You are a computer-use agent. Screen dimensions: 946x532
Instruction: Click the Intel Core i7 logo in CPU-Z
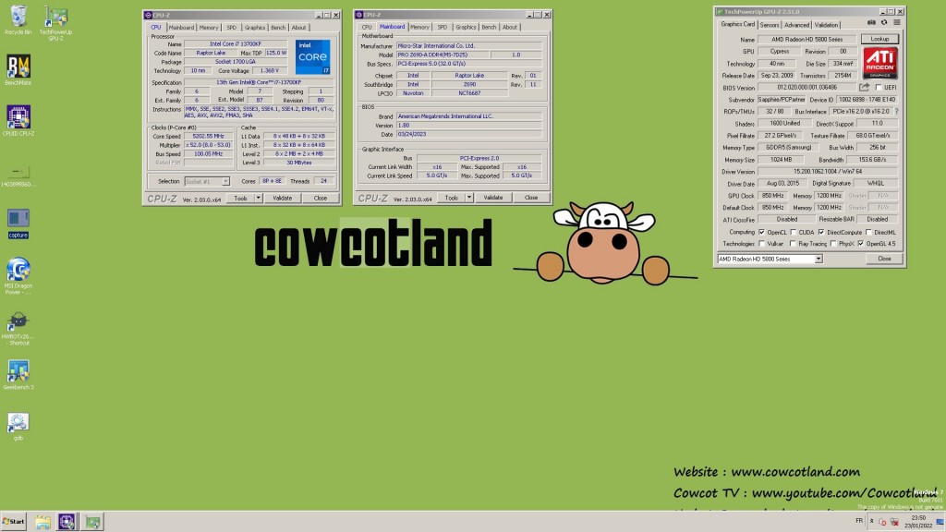click(312, 57)
